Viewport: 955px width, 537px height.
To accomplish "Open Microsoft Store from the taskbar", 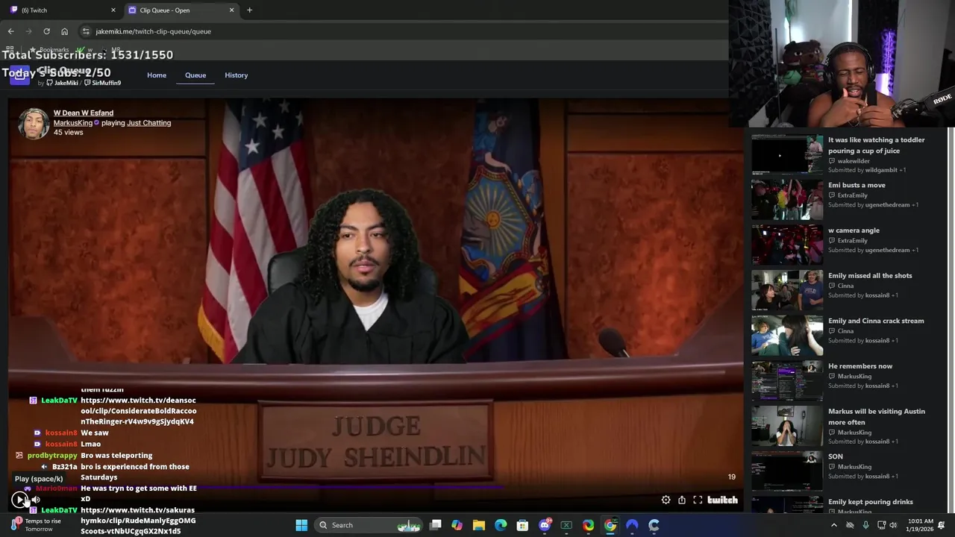I will click(522, 525).
